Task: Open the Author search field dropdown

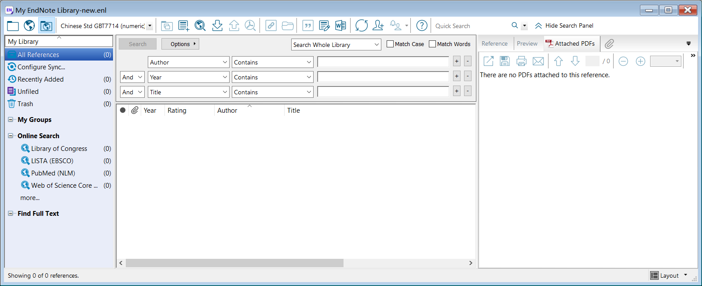Action: coord(189,62)
